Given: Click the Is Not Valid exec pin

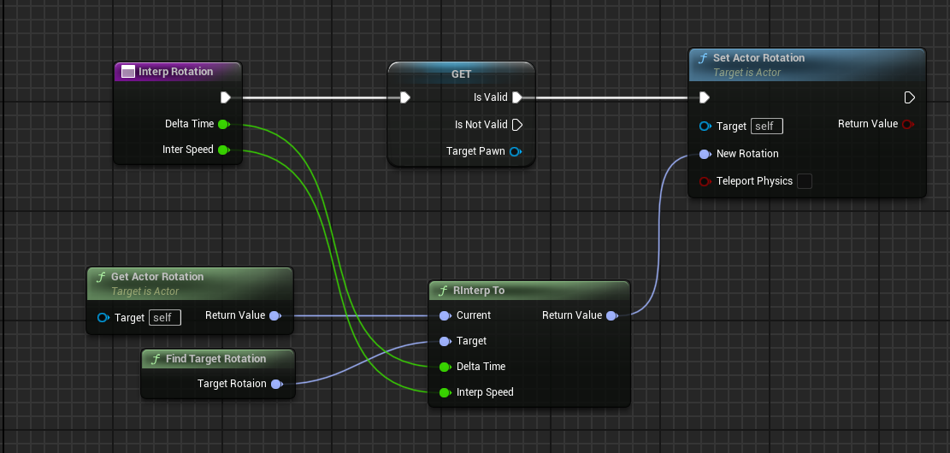Looking at the screenshot, I should (x=516, y=125).
